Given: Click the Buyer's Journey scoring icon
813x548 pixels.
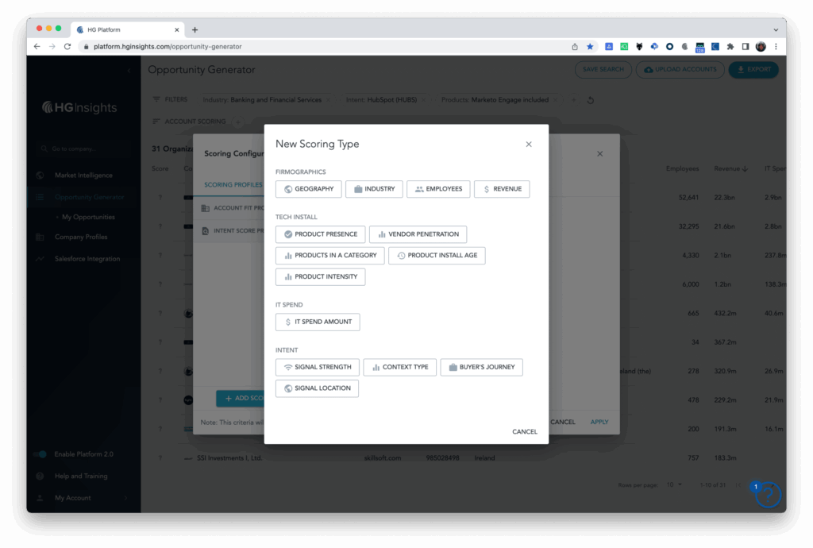Looking at the screenshot, I should [x=453, y=367].
